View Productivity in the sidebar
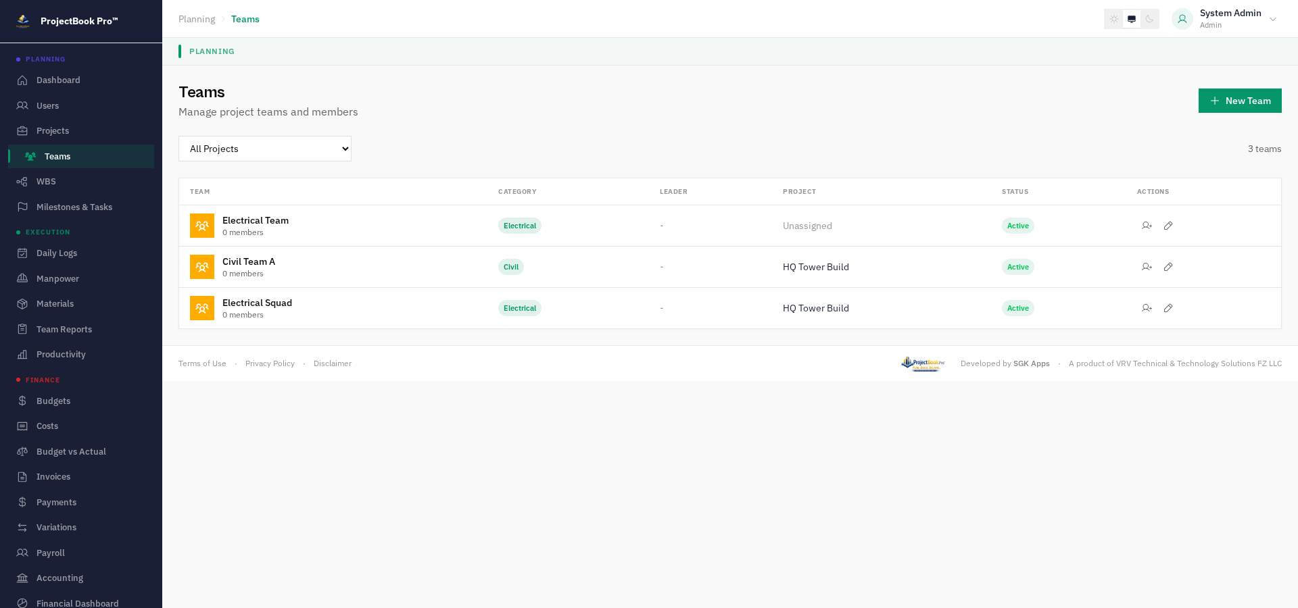This screenshot has height=608, width=1298. click(81, 355)
